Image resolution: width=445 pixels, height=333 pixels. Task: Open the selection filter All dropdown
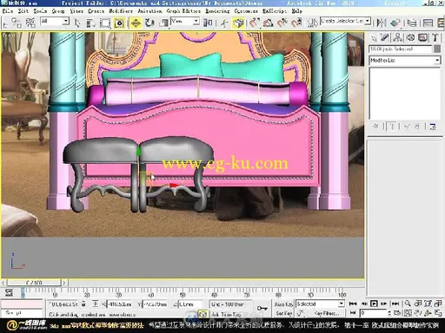[55, 21]
